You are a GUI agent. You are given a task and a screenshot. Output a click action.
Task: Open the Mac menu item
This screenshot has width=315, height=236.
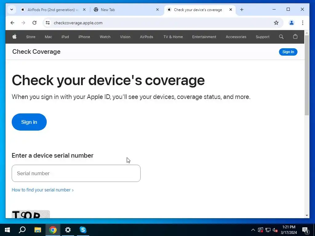(48, 37)
